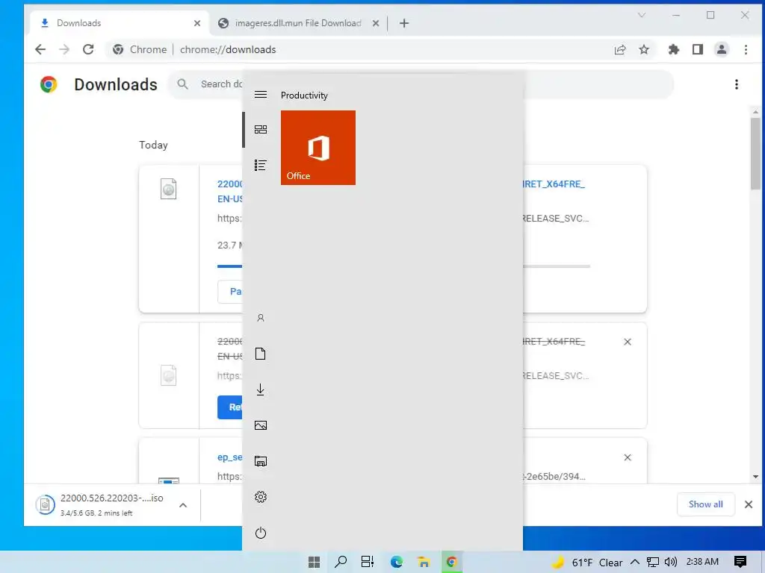This screenshot has width=765, height=573.
Task: Remove the cancelled download from list
Action: [628, 342]
